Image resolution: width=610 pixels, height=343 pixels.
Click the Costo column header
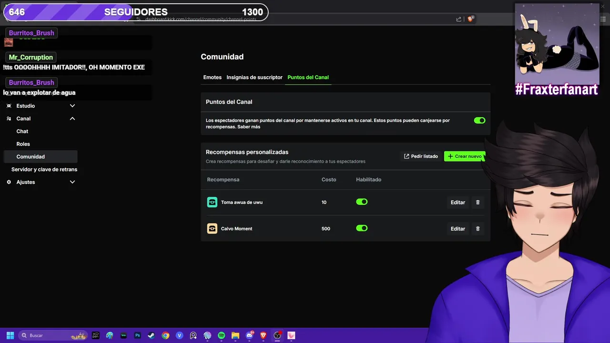coord(329,180)
